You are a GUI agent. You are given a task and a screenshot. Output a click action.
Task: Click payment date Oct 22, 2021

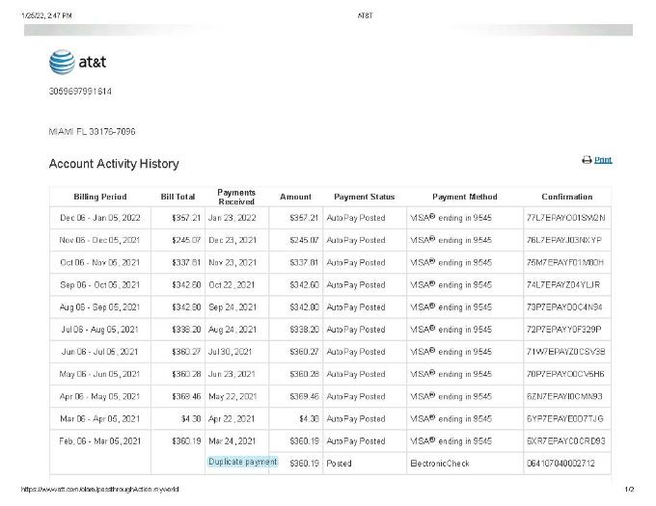click(232, 285)
